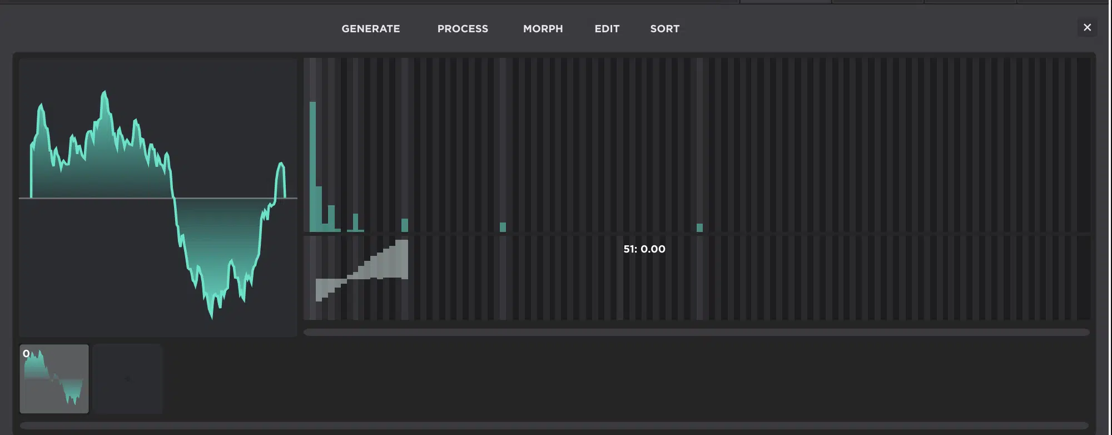Close the wavetable editor panel
Screen dimensions: 1112x435
[1087, 27]
